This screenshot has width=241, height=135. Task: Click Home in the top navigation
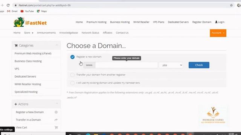(79, 22)
